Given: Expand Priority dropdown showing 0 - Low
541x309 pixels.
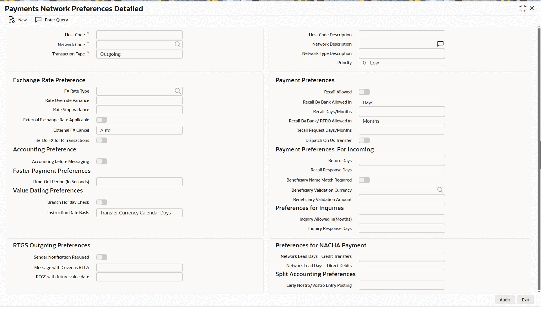Looking at the screenshot, I should click(x=402, y=63).
